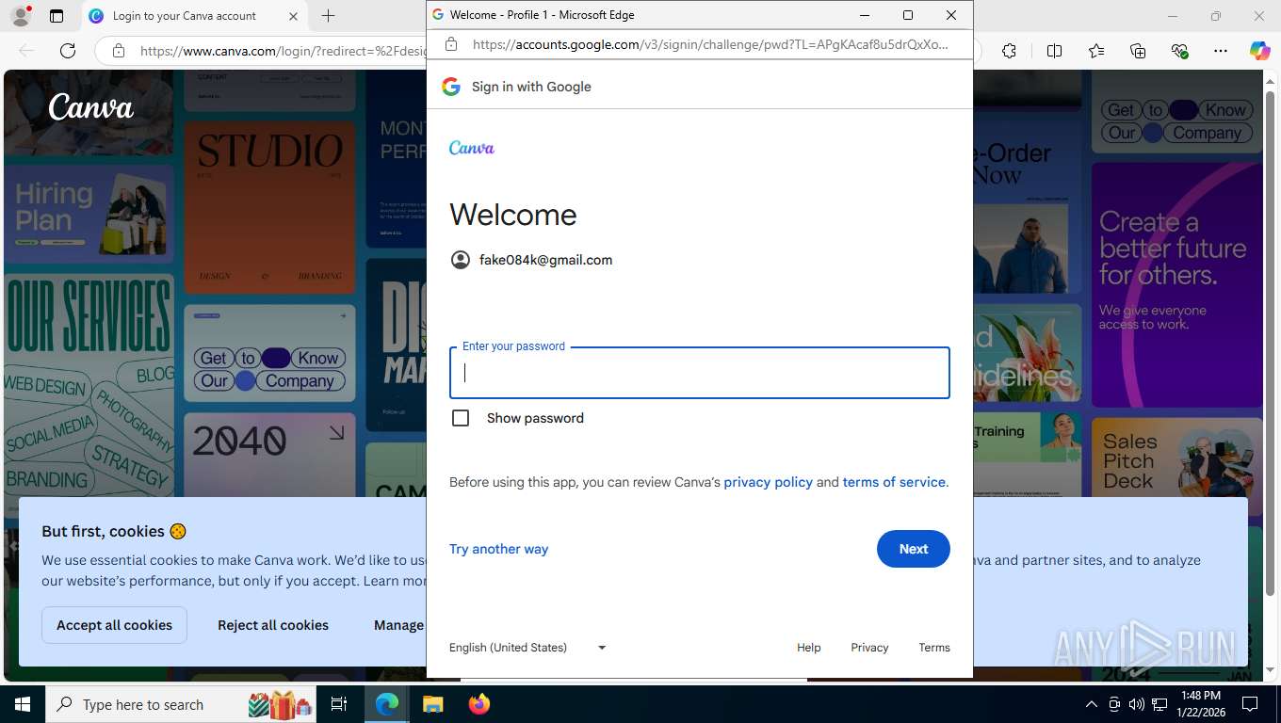Click the Manage cookies button
1281x723 pixels.
point(398,625)
